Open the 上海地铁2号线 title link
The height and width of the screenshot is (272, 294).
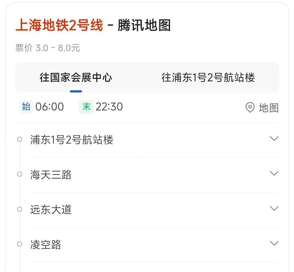pyautogui.click(x=59, y=25)
